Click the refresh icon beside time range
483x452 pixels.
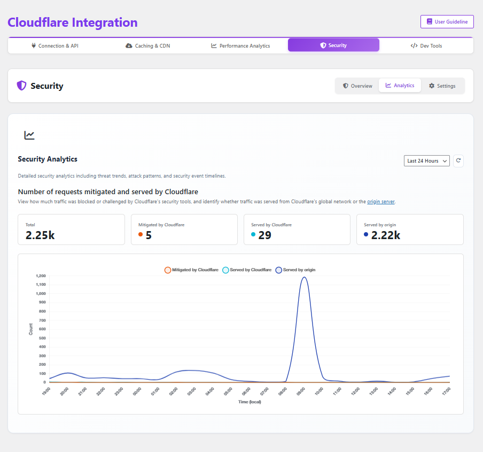coord(458,160)
